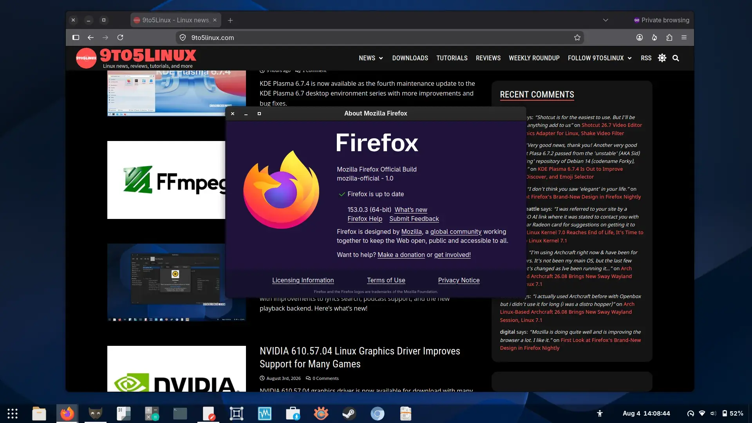Toggle the Firefox sidebar button
Viewport: 752px width, 423px height.
pos(76,38)
